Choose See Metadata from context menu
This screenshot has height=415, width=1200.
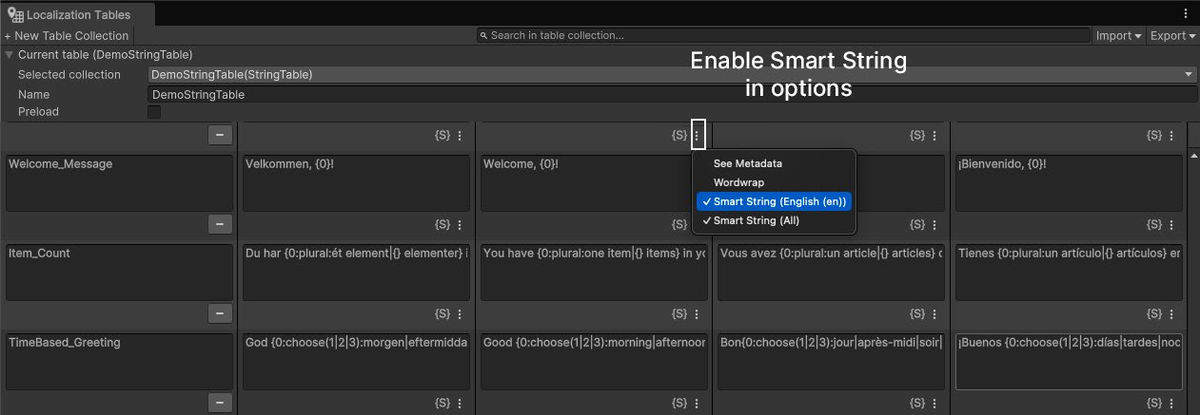747,163
